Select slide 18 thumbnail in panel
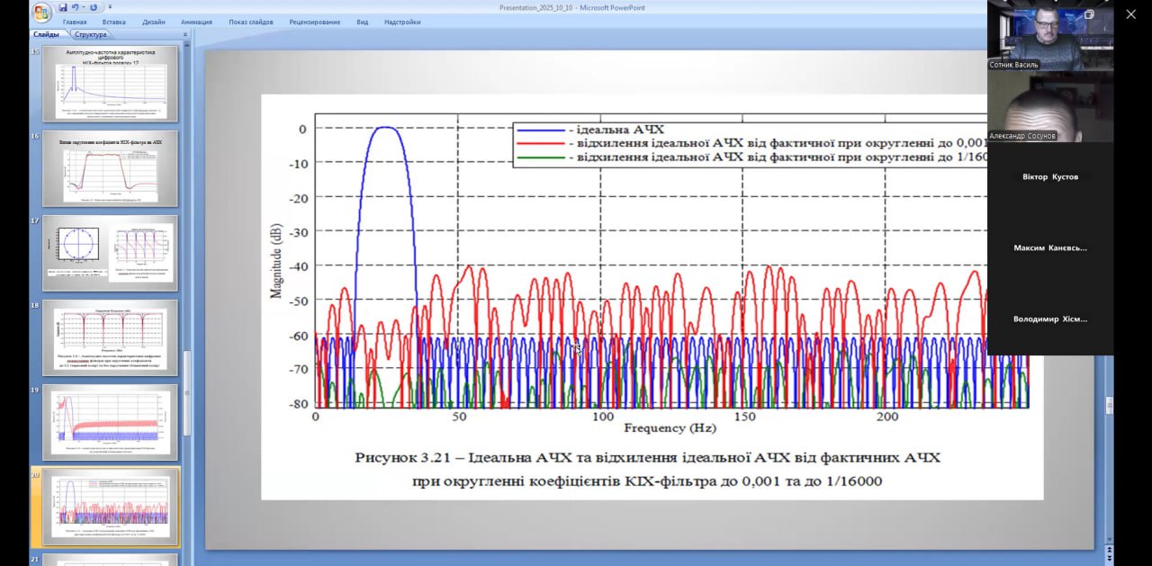The width and height of the screenshot is (1152, 566). coord(110,337)
